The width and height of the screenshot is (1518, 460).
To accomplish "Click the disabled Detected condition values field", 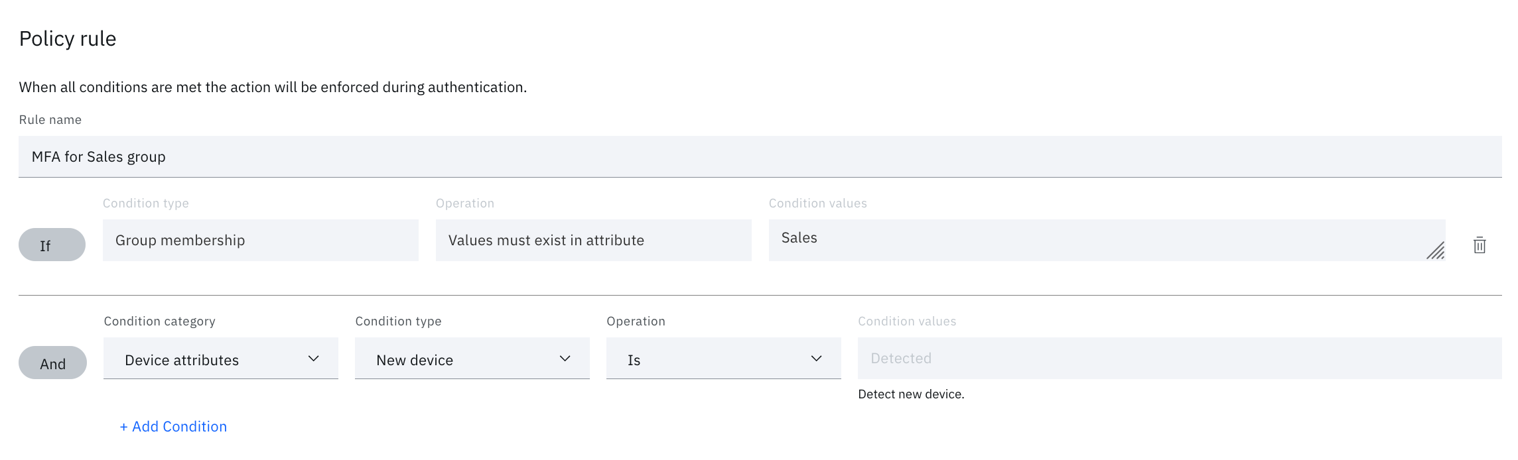I will (1179, 359).
